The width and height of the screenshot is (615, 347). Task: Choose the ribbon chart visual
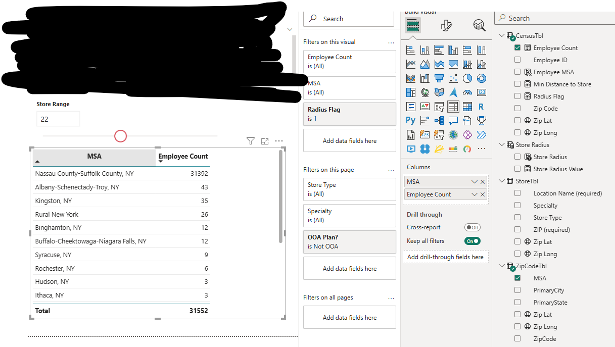coord(410,78)
